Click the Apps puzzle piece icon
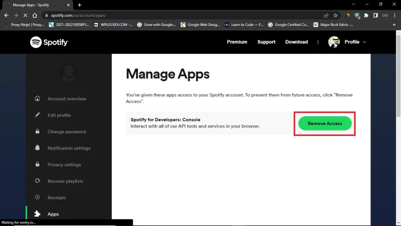 tap(37, 214)
